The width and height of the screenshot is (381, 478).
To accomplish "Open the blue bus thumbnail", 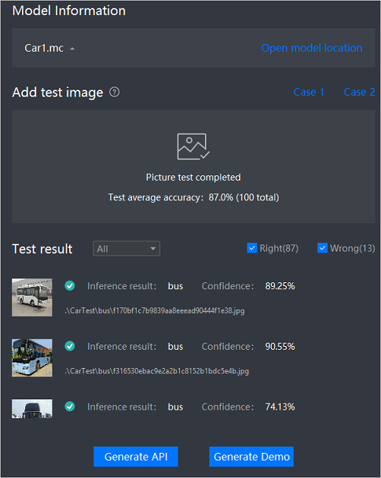I will click(32, 358).
